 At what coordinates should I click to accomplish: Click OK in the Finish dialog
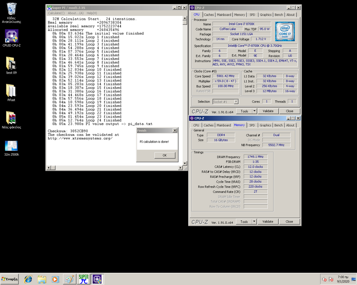(165, 155)
